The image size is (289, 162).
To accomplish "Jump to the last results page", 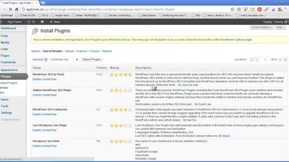I will click(x=285, y=59).
